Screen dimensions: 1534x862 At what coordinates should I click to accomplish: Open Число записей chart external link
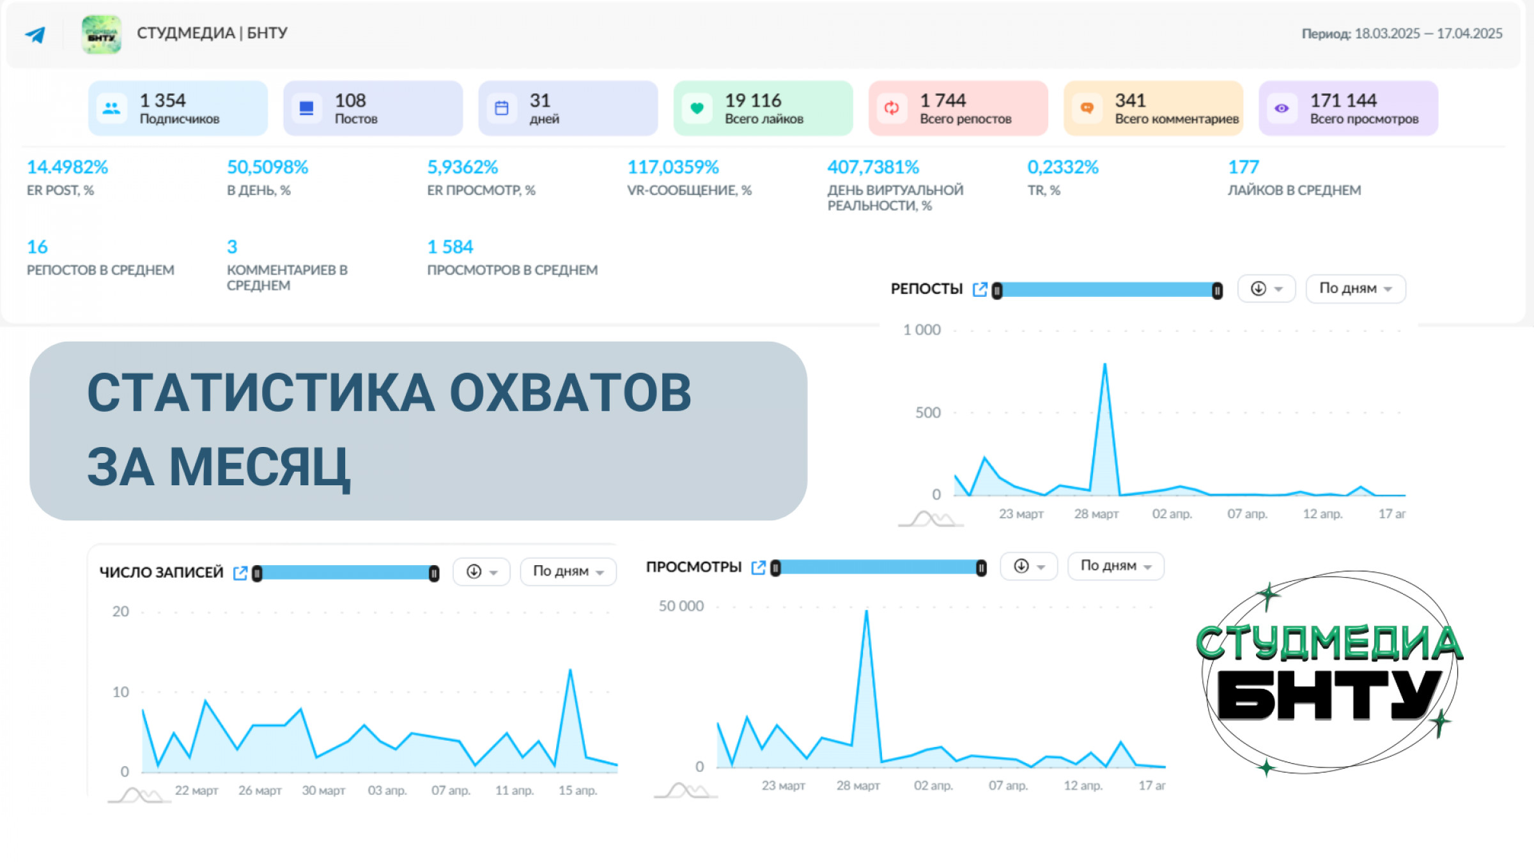click(x=240, y=573)
